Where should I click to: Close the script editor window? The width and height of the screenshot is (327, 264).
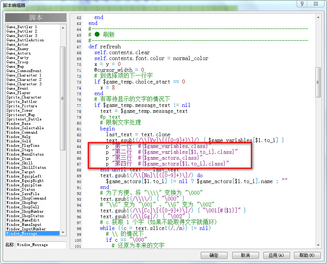pos(316,4)
